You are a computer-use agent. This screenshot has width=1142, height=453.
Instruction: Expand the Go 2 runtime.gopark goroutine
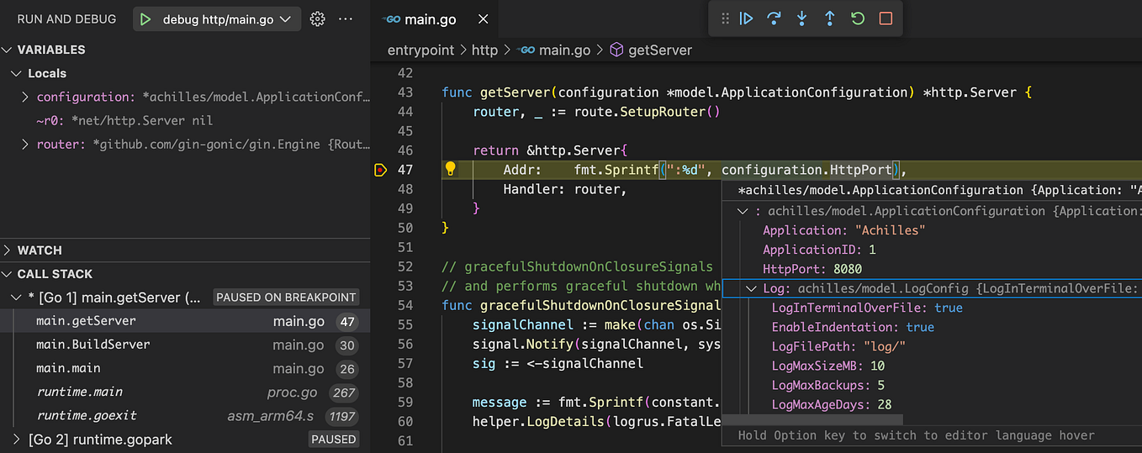pos(16,439)
